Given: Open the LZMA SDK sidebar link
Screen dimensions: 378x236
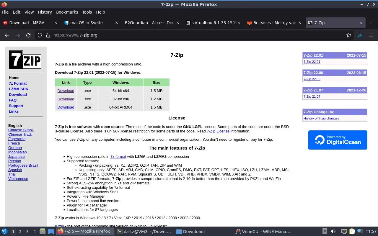Looking at the screenshot, I should [x=19, y=89].
